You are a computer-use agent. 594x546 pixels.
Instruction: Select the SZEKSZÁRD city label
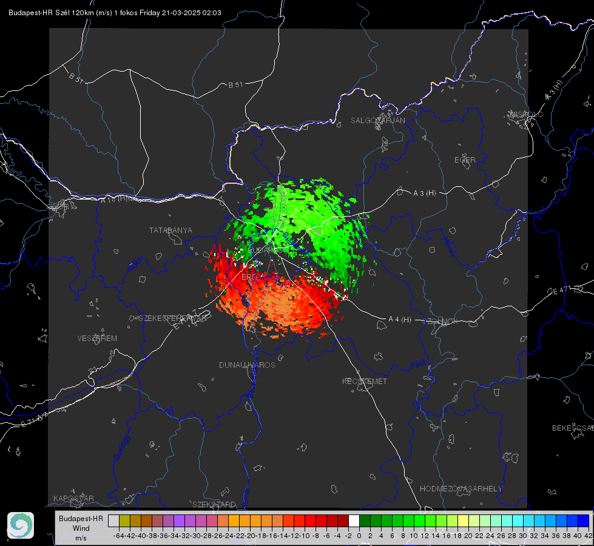pos(214,504)
